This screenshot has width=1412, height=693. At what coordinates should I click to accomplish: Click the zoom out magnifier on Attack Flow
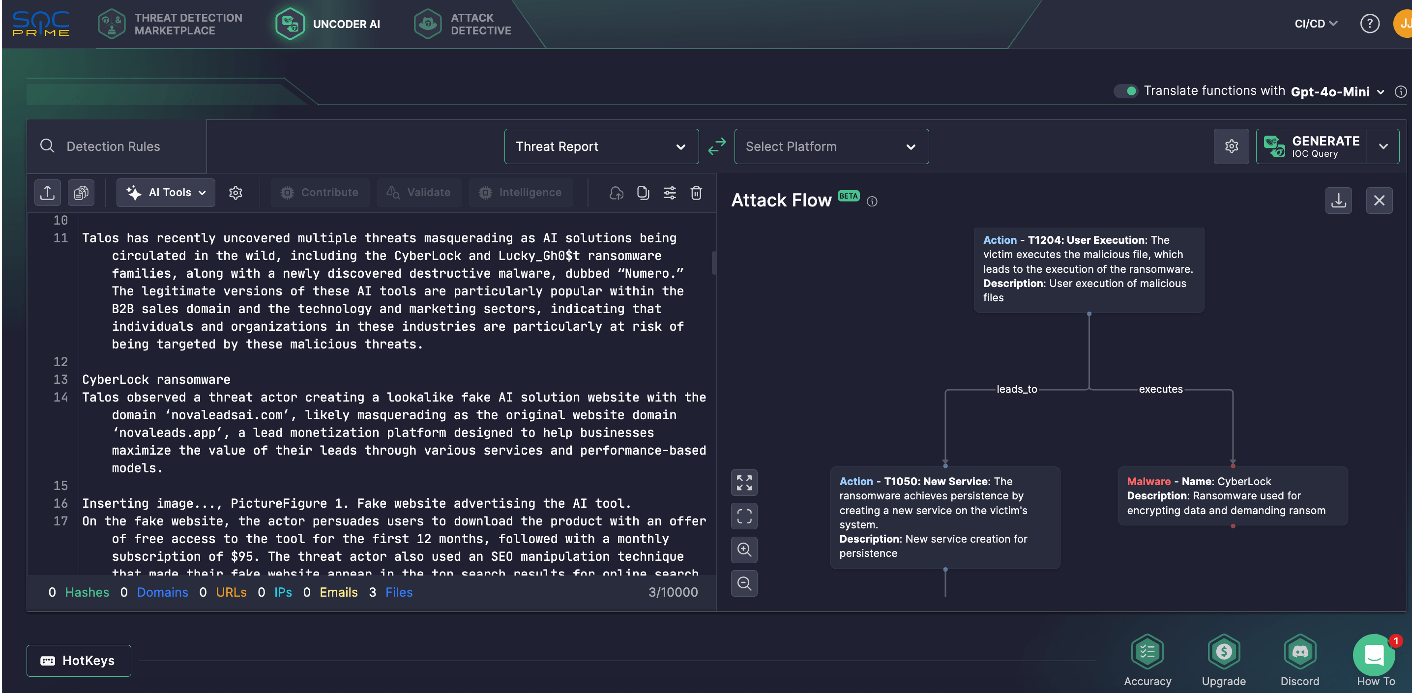click(x=744, y=583)
